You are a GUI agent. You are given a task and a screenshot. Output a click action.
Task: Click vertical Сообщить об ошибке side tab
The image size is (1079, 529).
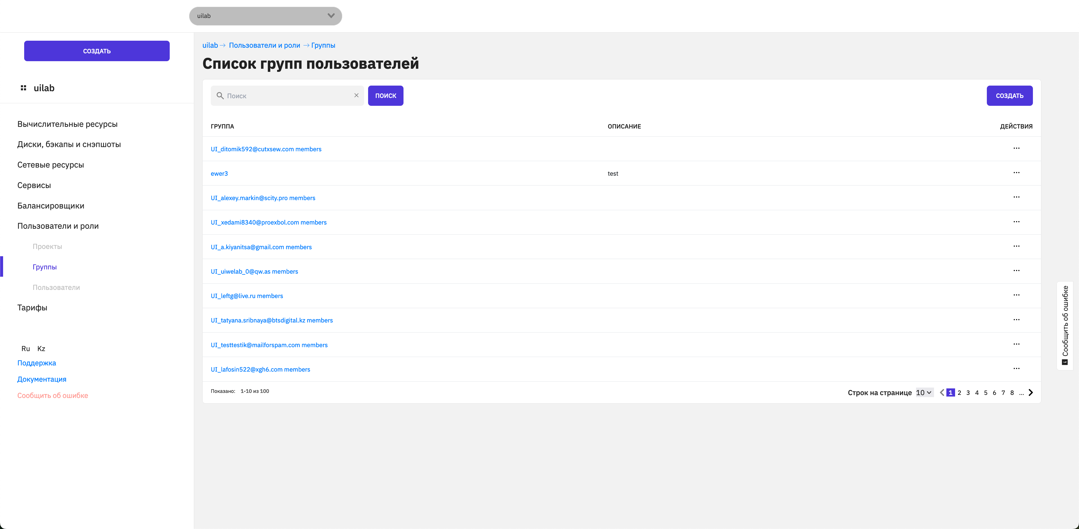(1065, 325)
